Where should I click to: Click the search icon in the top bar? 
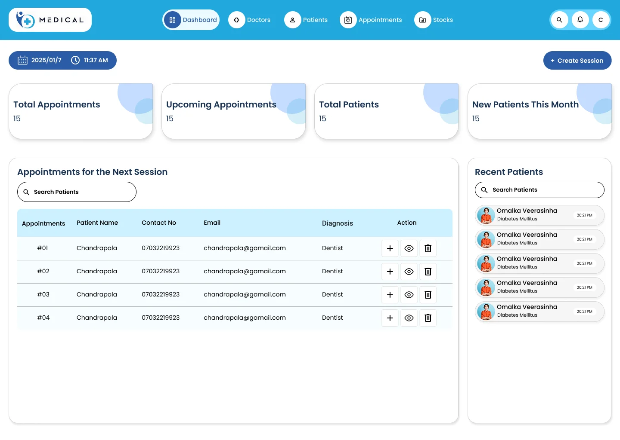coord(559,20)
